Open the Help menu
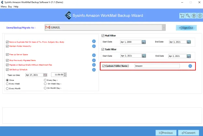The image size is (203, 136). 16,6
